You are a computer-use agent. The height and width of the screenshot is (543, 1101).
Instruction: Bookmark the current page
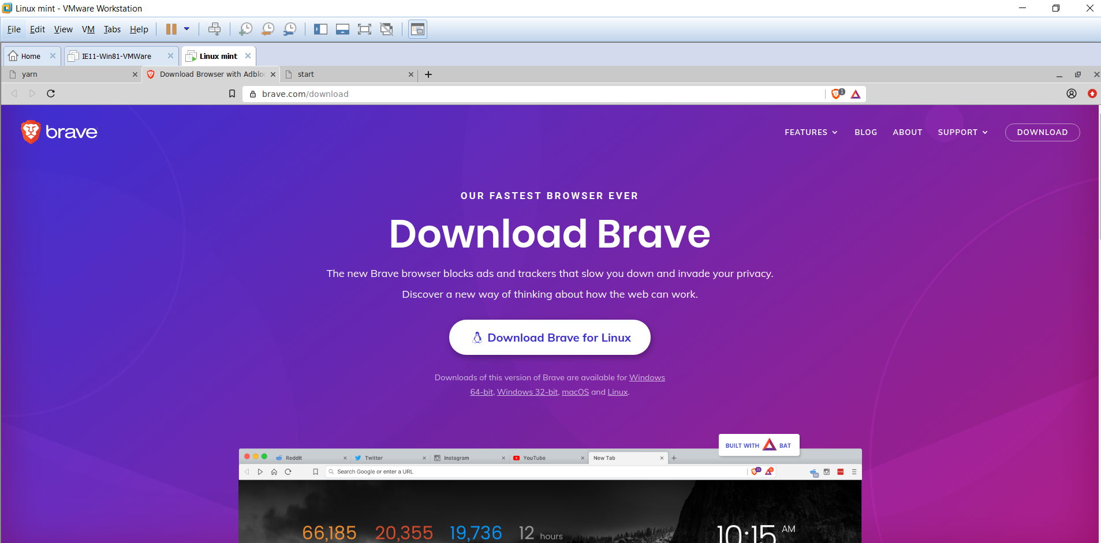click(232, 93)
